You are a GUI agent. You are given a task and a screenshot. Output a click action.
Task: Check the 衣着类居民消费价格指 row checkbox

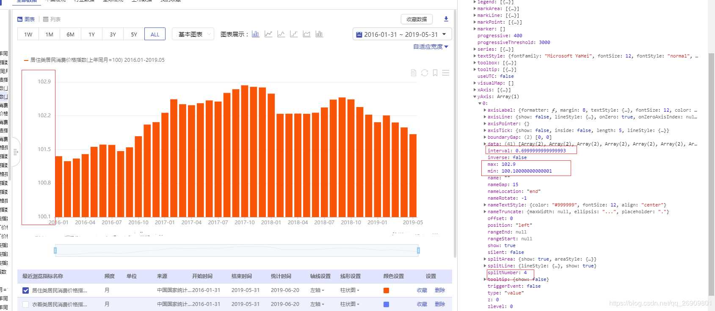click(x=25, y=304)
